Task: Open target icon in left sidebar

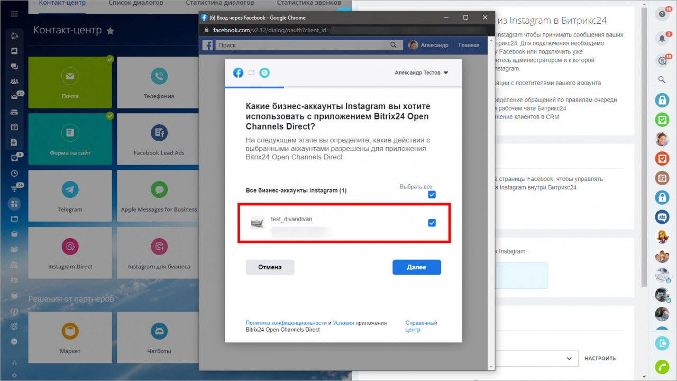Action: (x=14, y=326)
